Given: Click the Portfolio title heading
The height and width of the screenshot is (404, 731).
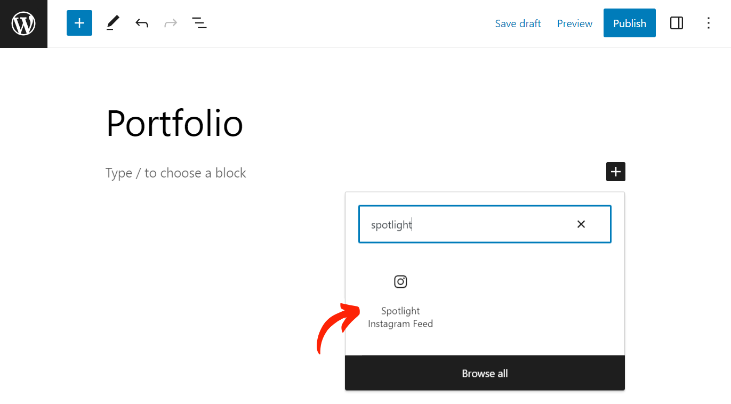Looking at the screenshot, I should coord(175,124).
